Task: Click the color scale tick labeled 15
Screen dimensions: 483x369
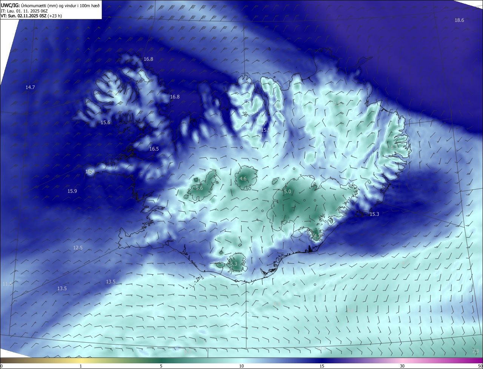Action: click(x=322, y=366)
